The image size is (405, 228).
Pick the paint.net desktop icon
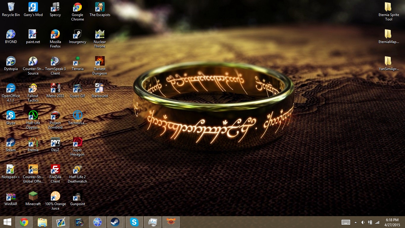(x=33, y=37)
